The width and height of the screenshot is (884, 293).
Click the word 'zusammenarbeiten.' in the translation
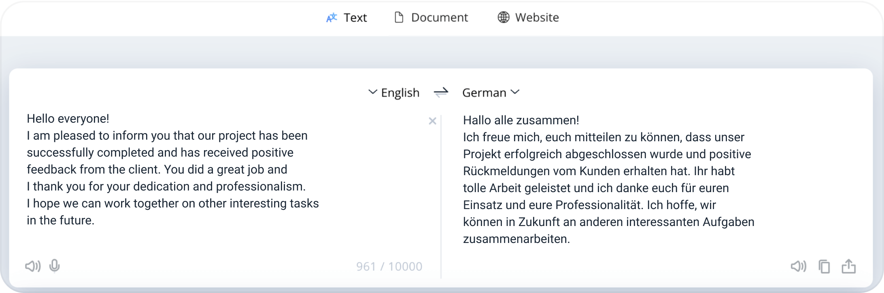click(x=516, y=239)
